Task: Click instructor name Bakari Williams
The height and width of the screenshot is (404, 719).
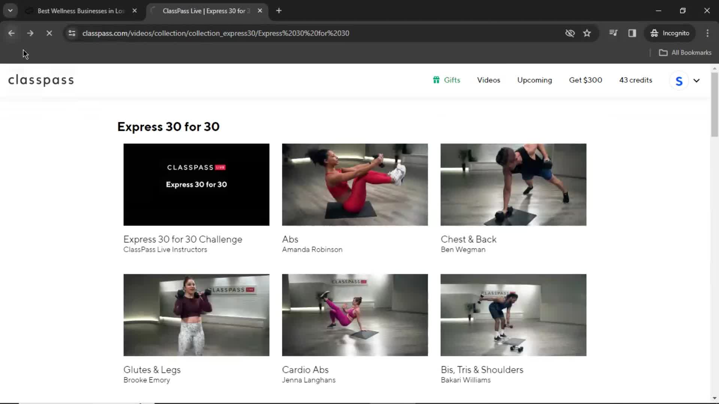Action: tap(465, 380)
